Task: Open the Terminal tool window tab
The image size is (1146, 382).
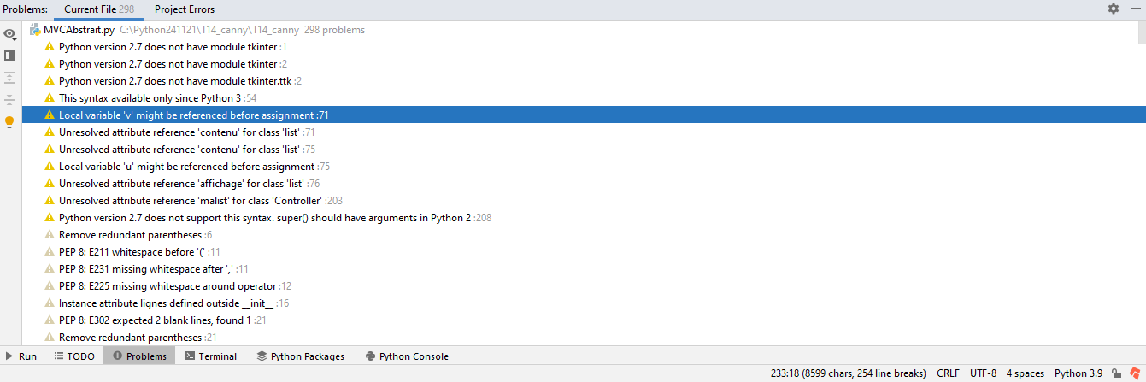Action: click(210, 356)
